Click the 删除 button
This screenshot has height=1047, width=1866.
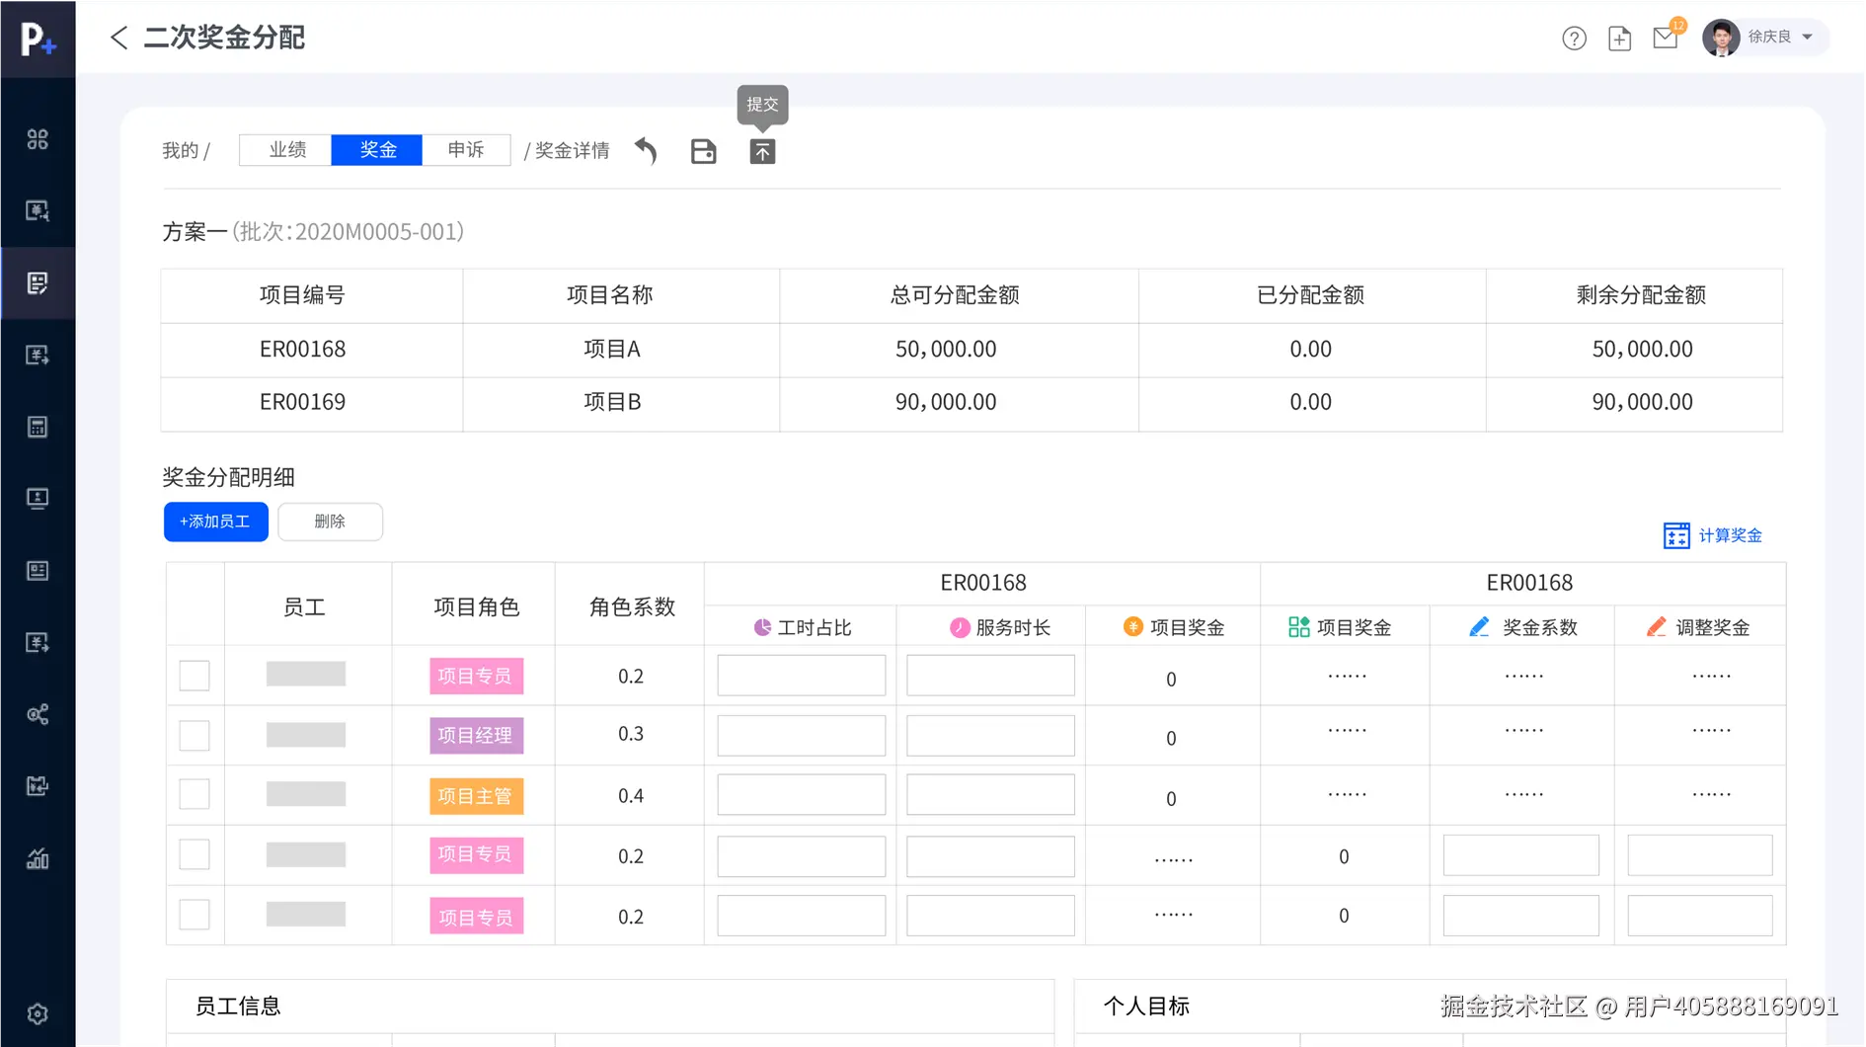click(330, 522)
